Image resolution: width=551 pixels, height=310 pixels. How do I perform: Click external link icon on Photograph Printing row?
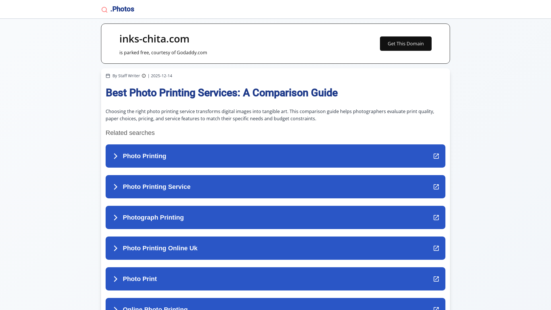[436, 218]
